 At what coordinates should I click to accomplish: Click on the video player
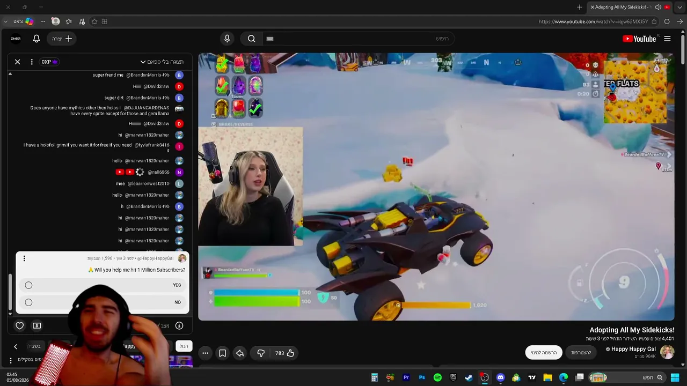coord(436,187)
